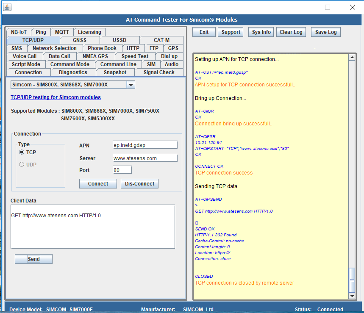Switch to Command Mode tab
This screenshot has width=364, height=313.
70,64
